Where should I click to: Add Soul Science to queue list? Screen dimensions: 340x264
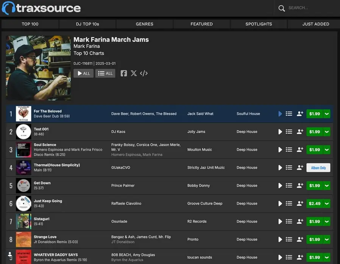click(289, 150)
